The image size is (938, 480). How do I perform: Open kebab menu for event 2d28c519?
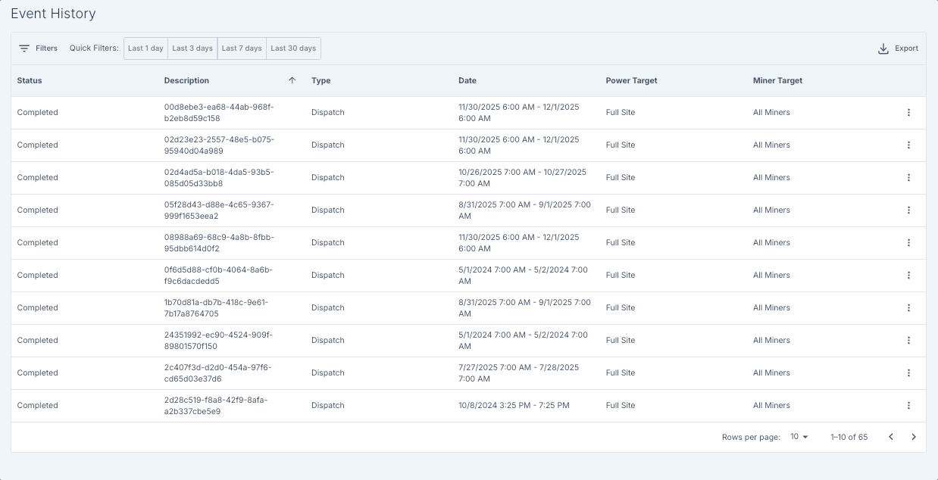(908, 406)
